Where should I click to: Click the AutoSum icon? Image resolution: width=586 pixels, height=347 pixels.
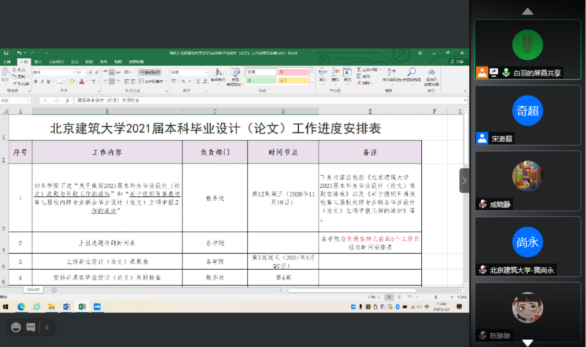[358, 69]
